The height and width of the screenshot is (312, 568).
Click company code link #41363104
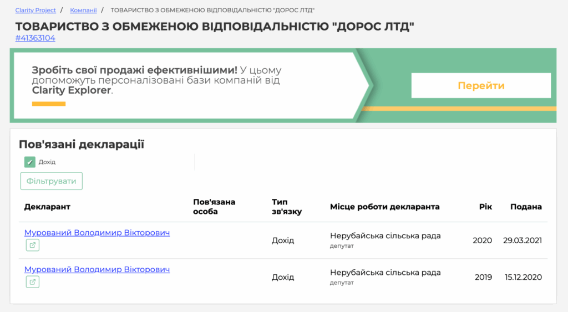pyautogui.click(x=35, y=38)
